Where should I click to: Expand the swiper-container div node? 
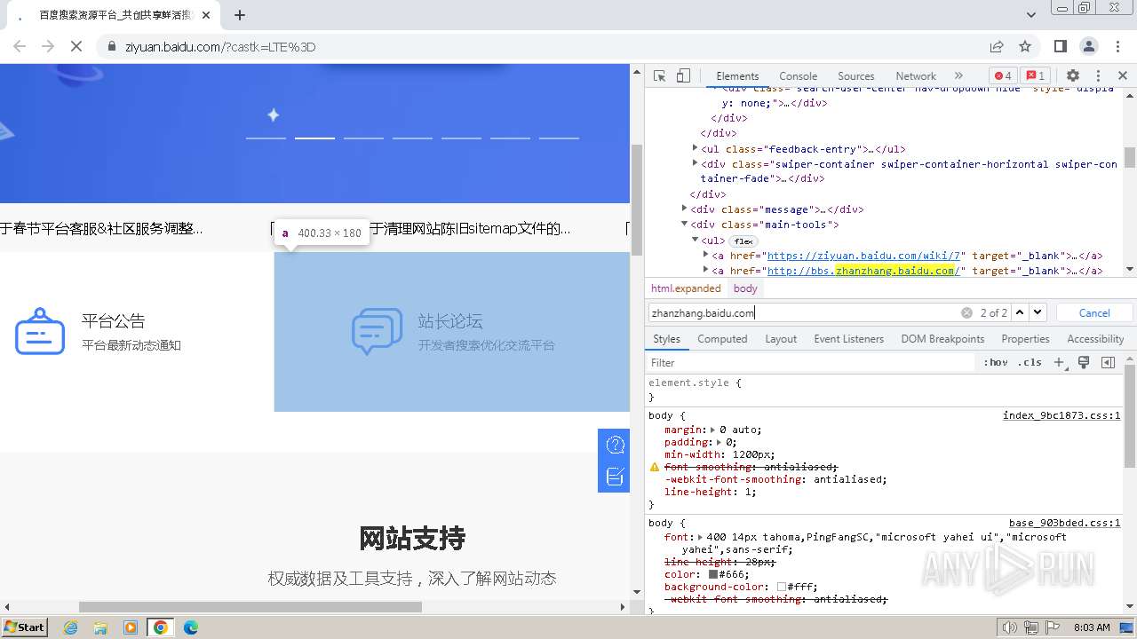click(696, 163)
